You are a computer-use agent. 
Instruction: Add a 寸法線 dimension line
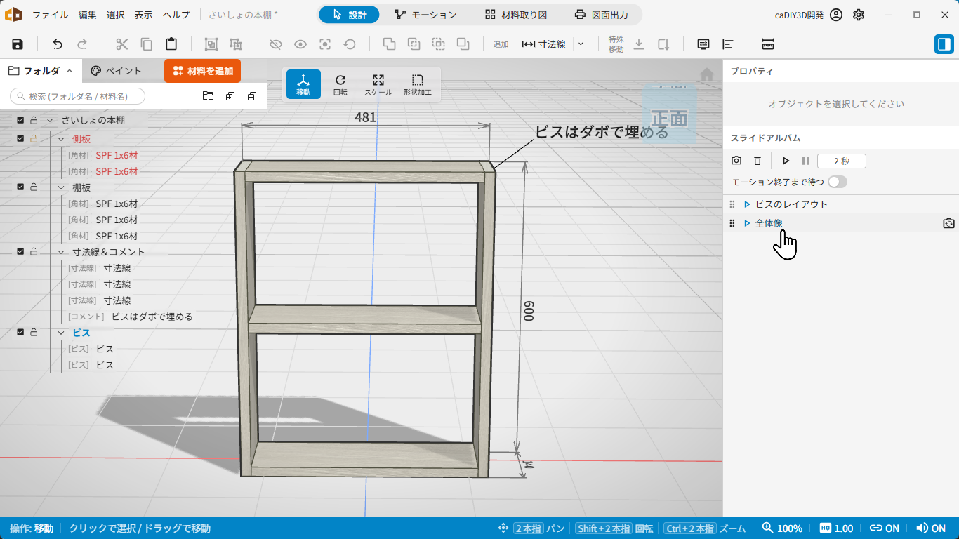pyautogui.click(x=544, y=44)
